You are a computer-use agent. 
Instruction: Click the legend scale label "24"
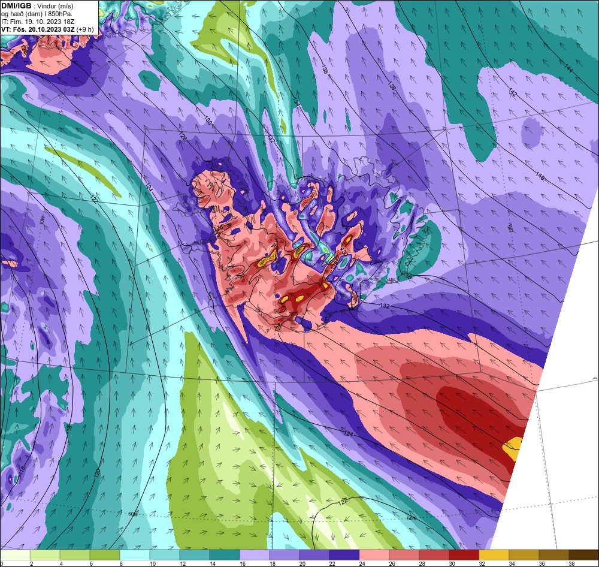(362, 563)
